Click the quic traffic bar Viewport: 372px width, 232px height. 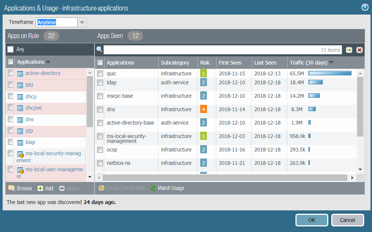point(330,73)
